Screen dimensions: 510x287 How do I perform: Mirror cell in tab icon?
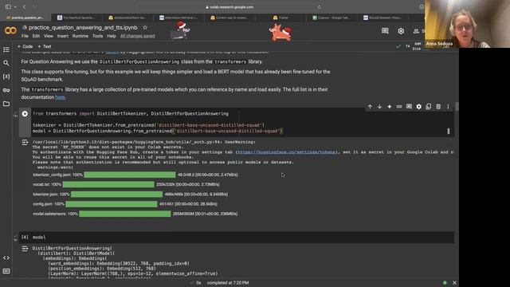click(x=429, y=107)
